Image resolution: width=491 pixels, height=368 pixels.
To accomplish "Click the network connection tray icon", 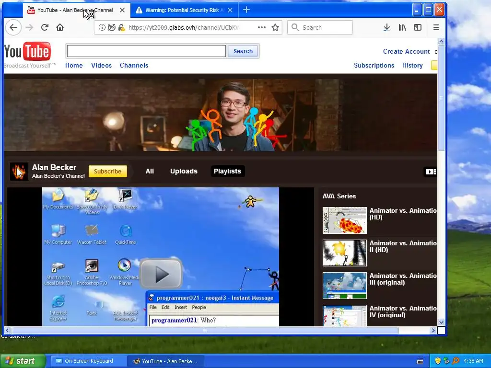I will [x=446, y=361].
